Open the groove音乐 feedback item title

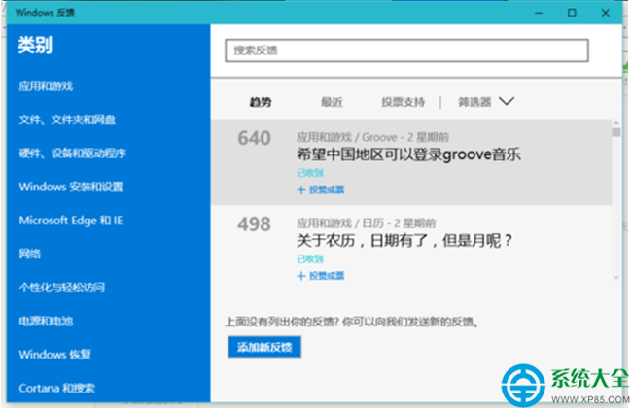pos(408,154)
